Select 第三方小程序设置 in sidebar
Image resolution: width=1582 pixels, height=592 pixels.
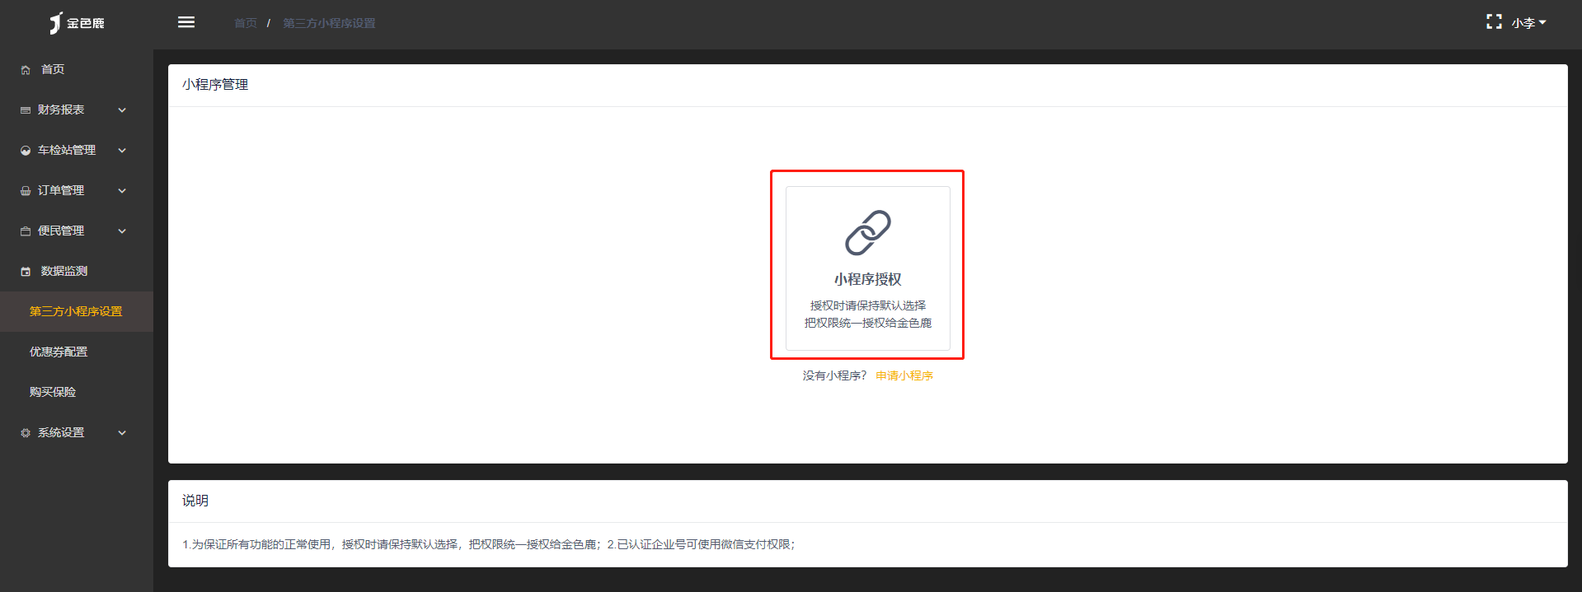click(x=76, y=311)
